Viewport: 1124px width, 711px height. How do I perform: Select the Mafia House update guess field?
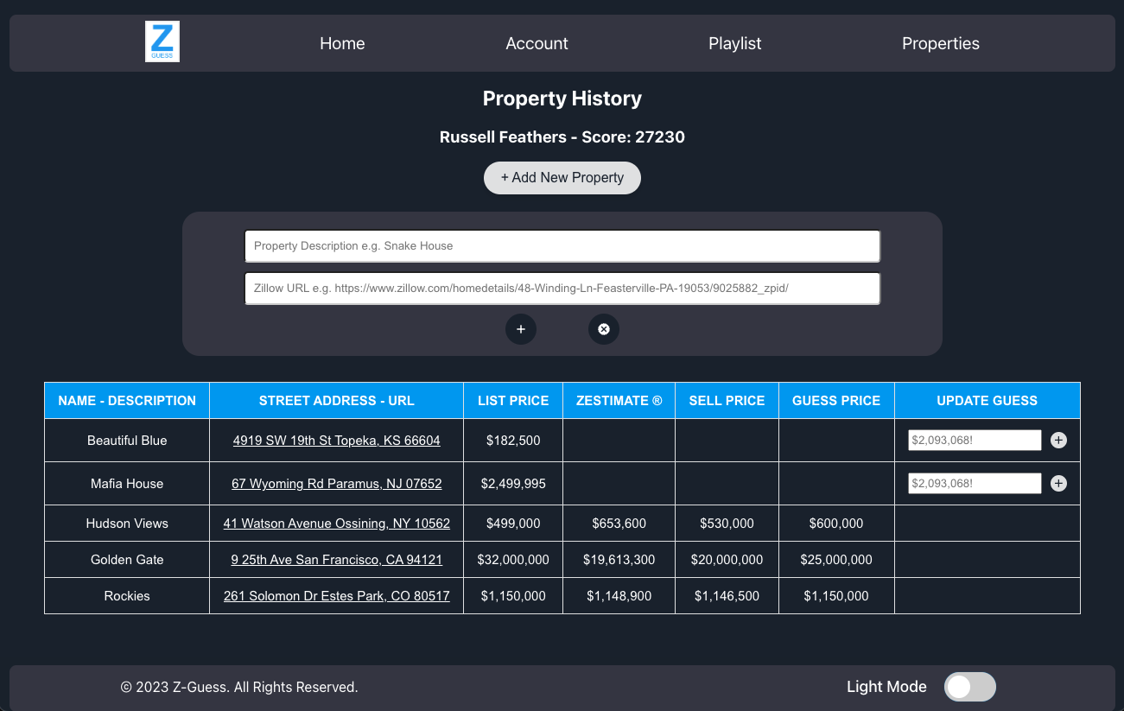[974, 484]
